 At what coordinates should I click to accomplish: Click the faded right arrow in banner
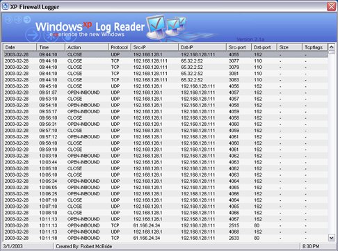coord(33,35)
